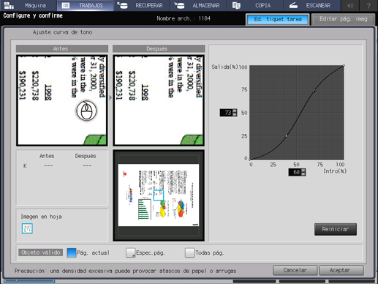Image resolution: width=378 pixels, height=284 pixels.
Task: Click the speaker sound icon
Action: 350,5
